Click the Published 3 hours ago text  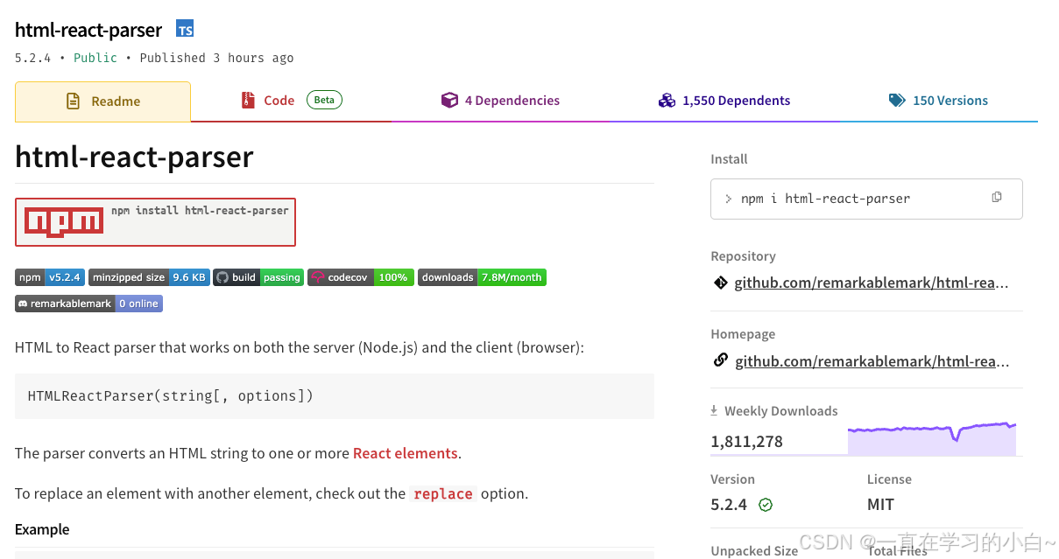click(x=216, y=58)
